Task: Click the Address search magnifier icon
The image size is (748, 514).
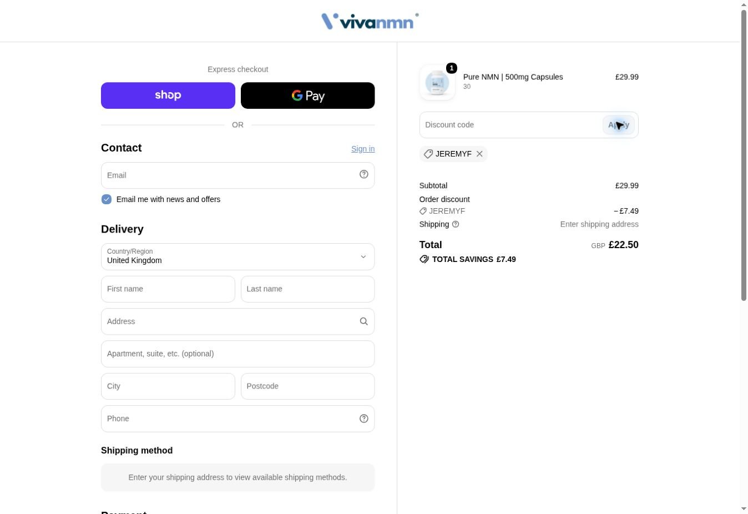Action: [364, 321]
